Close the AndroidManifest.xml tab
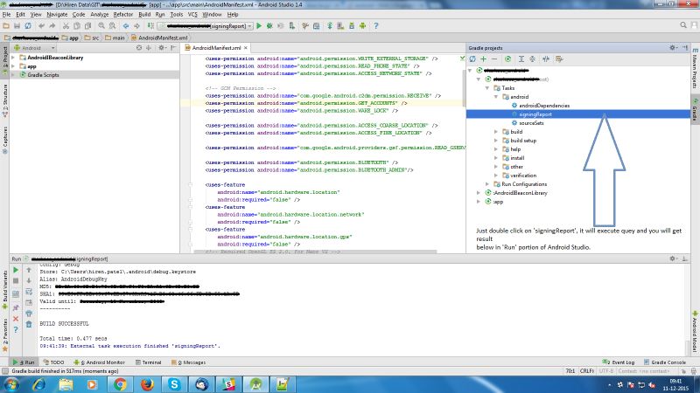The width and height of the screenshot is (700, 393). click(x=246, y=48)
